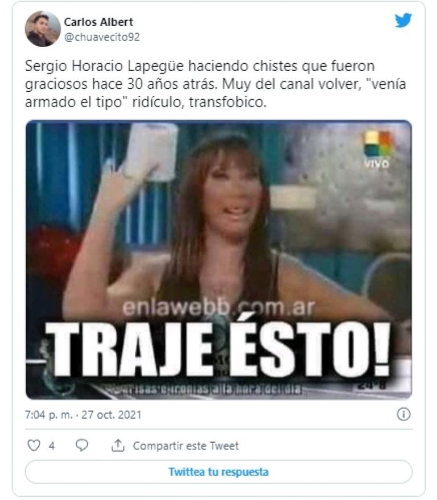This screenshot has height=500, width=437.
Task: Click the white phone held up in the meme
Action: (x=151, y=151)
